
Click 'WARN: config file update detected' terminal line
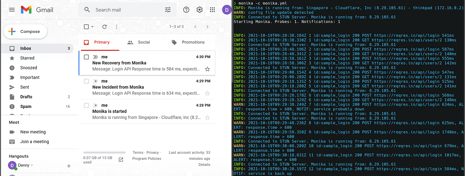point(274,12)
